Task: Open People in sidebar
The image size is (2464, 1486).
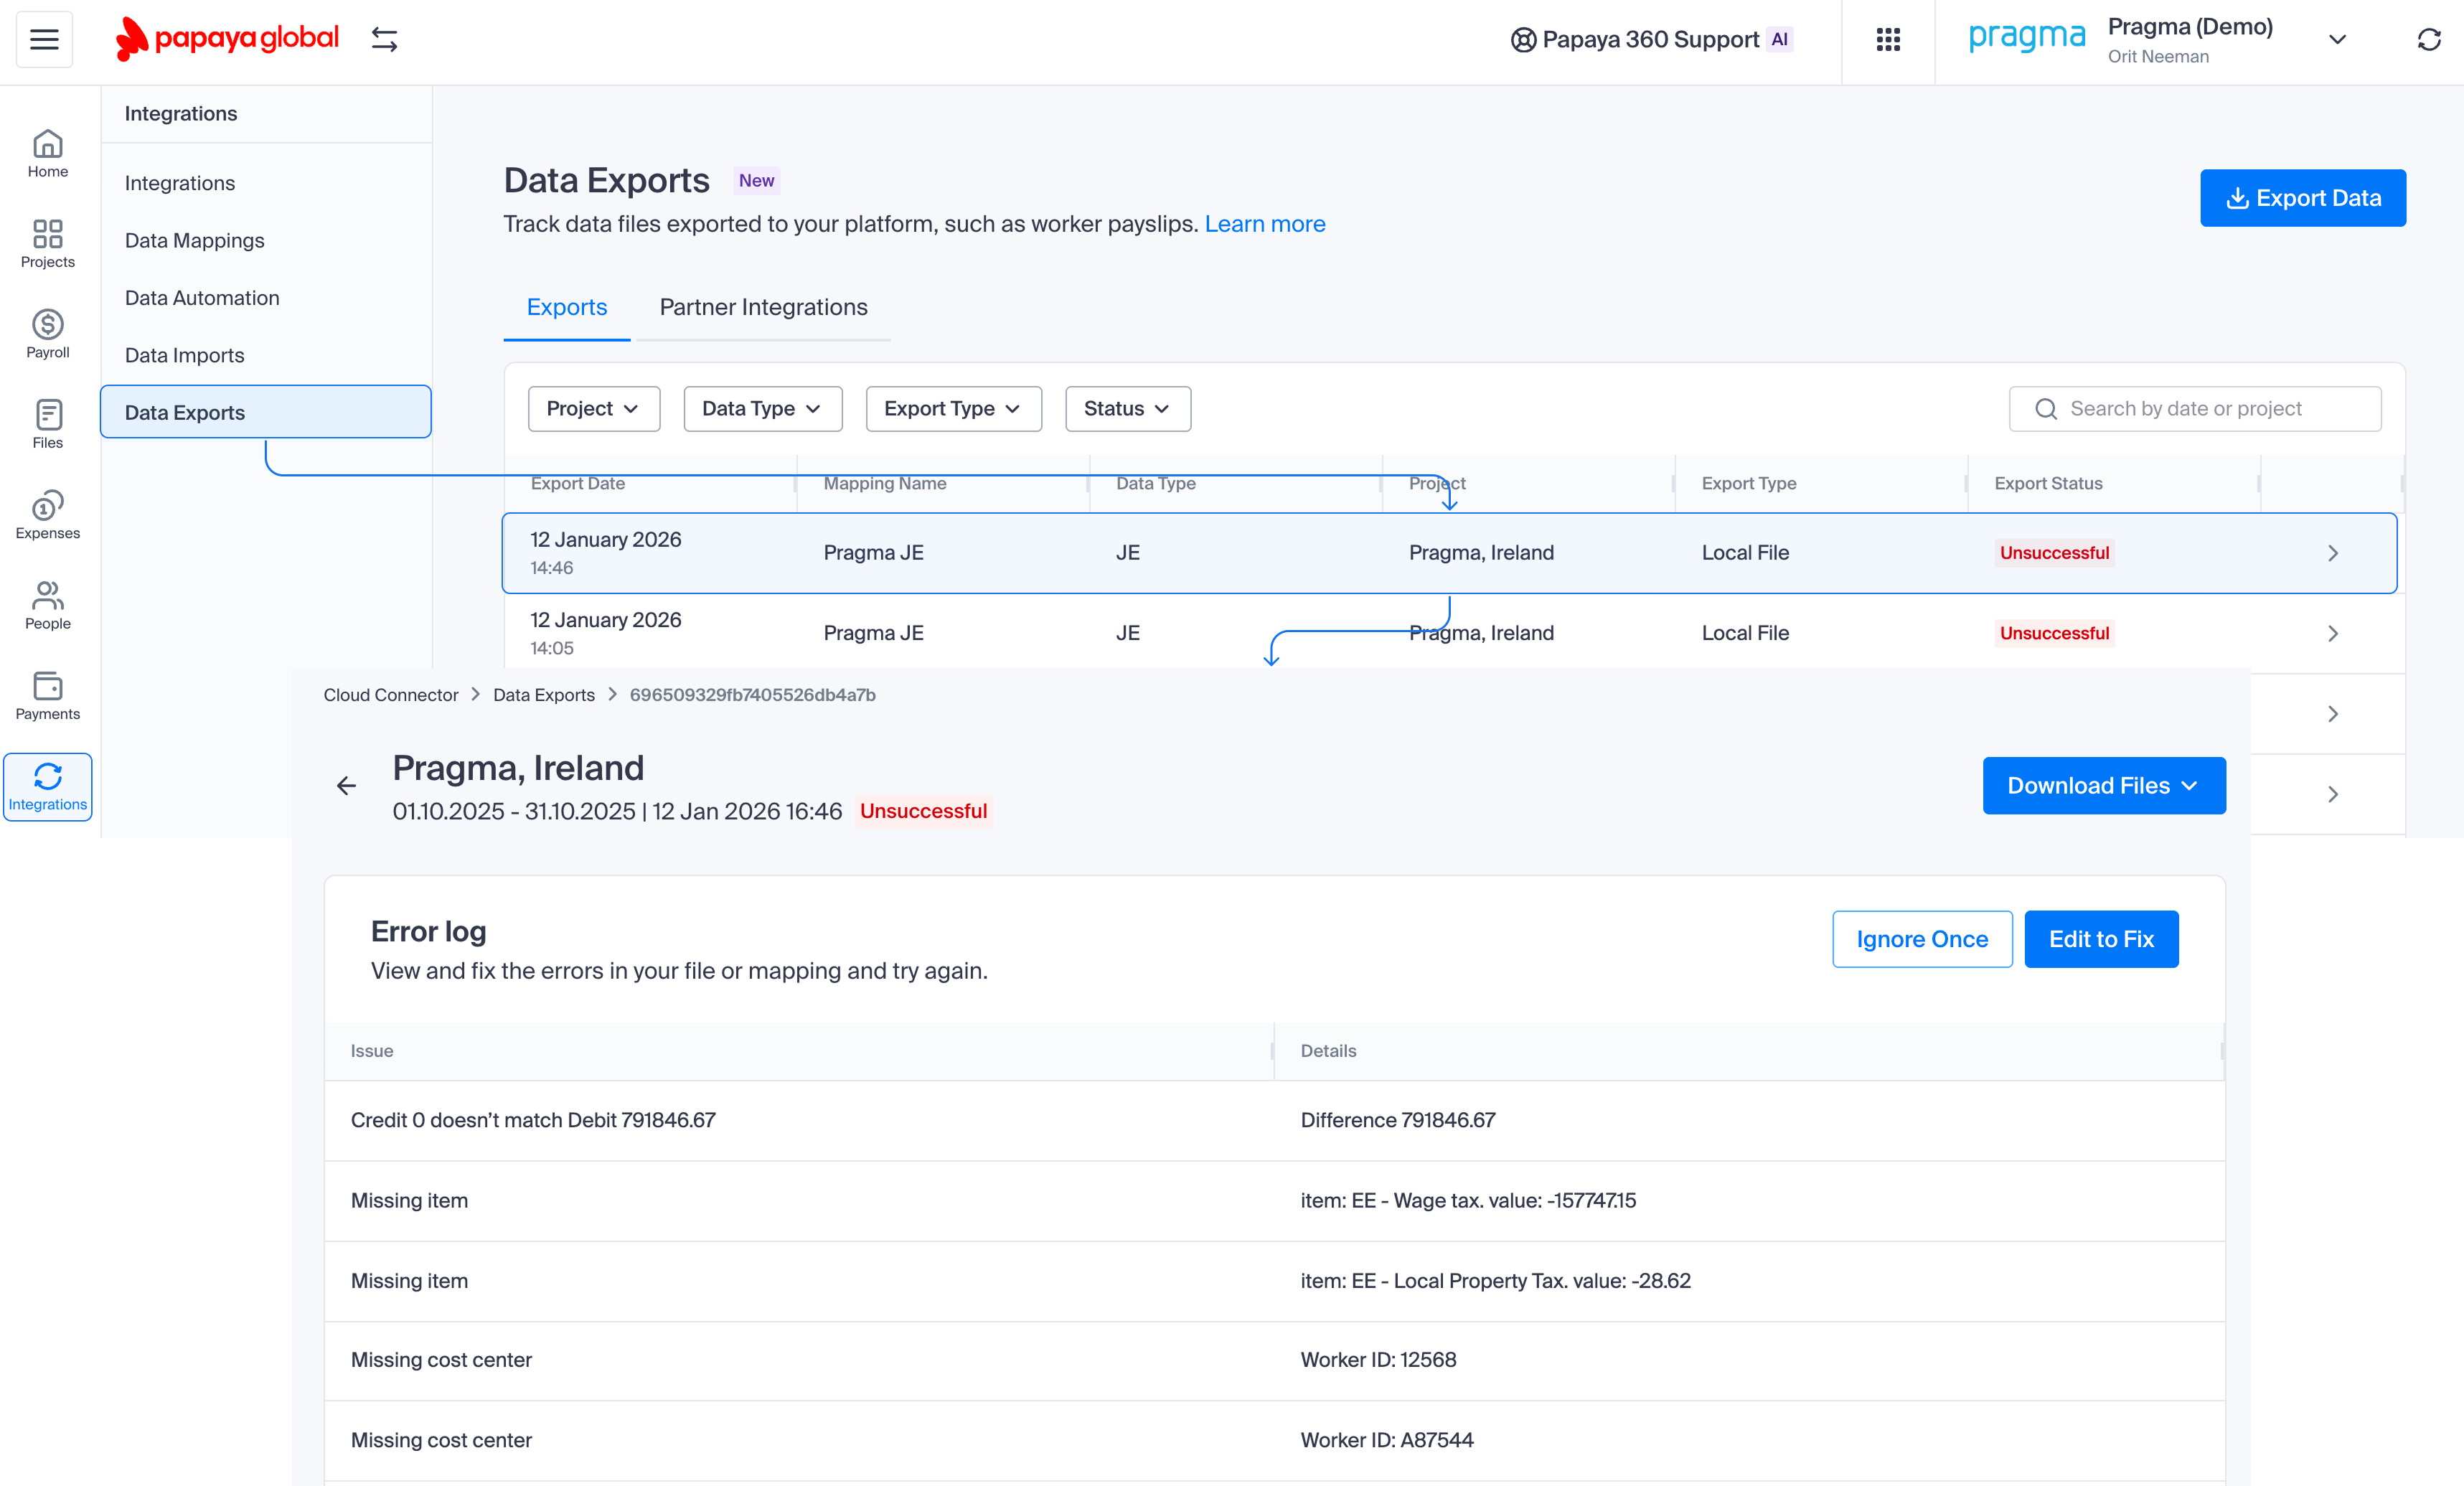Action: coord(47,606)
